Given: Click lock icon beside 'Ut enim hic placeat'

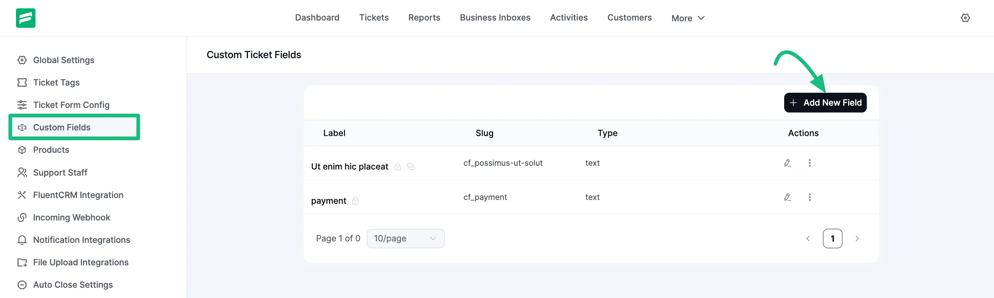Looking at the screenshot, I should [x=397, y=167].
